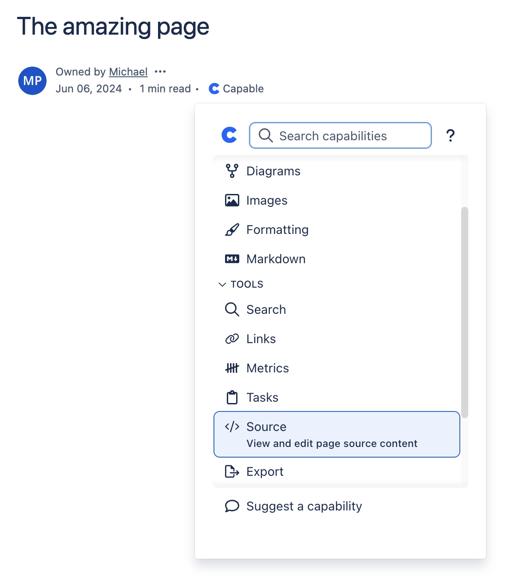Image resolution: width=514 pixels, height=585 pixels.
Task: Select the Formatting paintbrush icon
Action: [233, 229]
